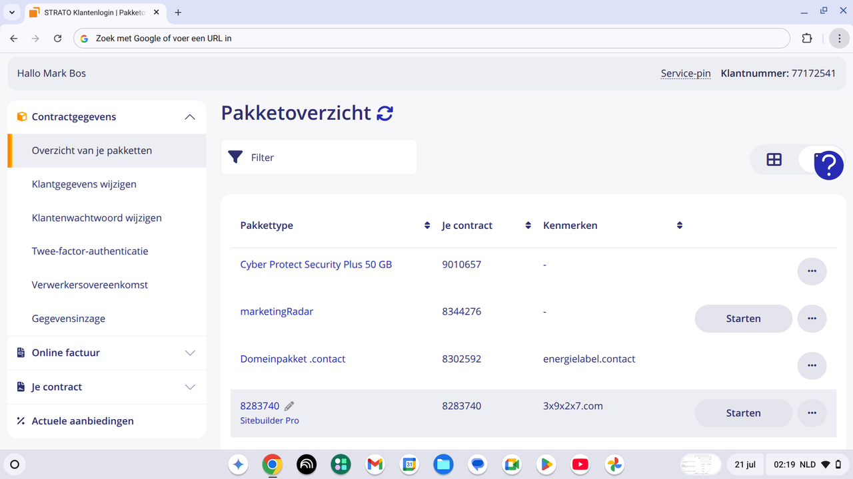The image size is (853, 479).
Task: Expand the Online factuur section
Action: coord(190,353)
